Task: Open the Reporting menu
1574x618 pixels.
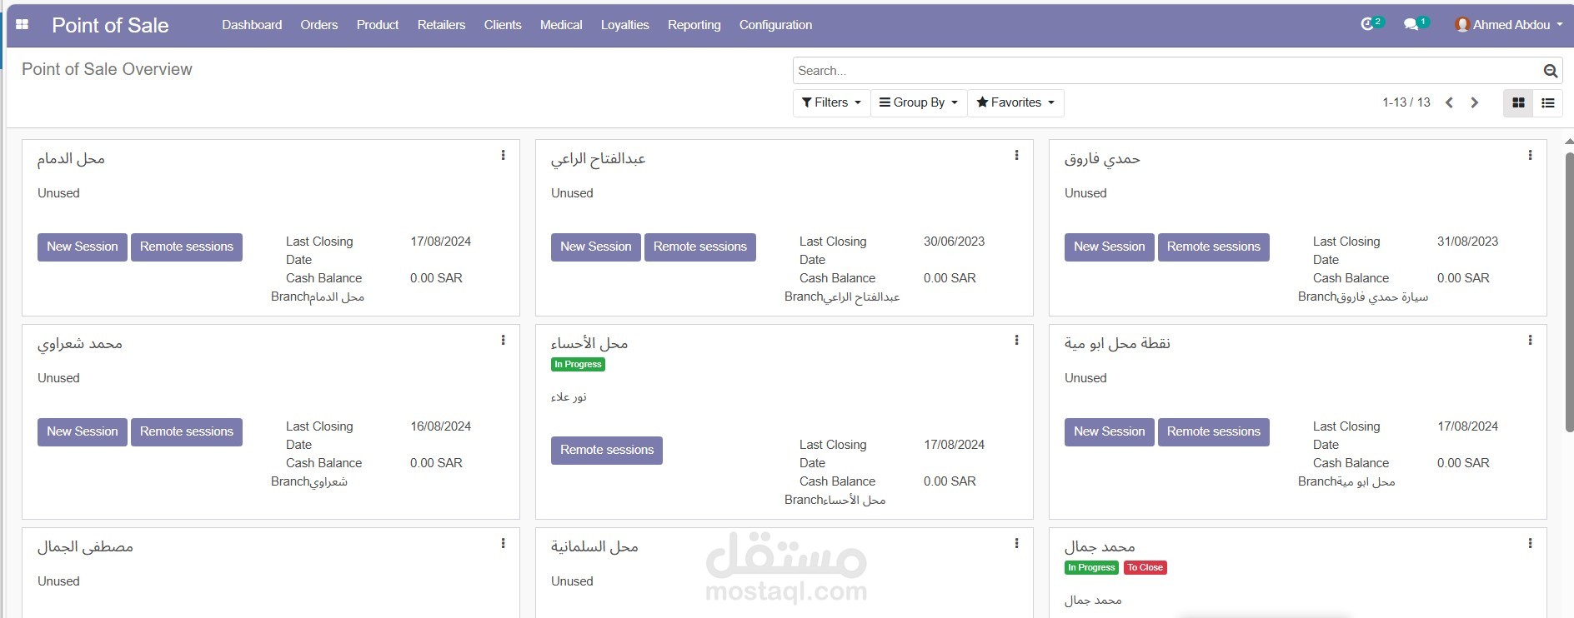Action: click(x=694, y=25)
